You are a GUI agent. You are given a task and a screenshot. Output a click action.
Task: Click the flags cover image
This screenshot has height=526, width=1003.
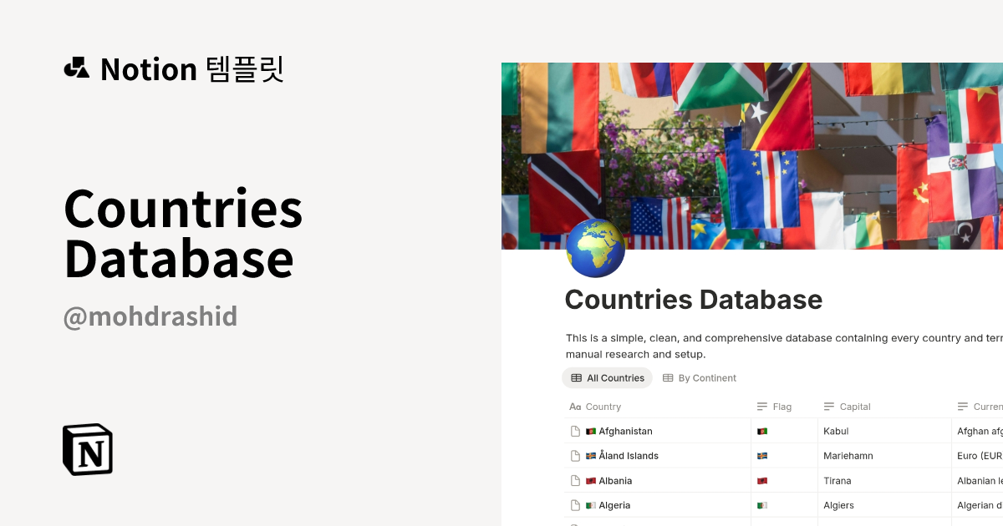pos(752,155)
